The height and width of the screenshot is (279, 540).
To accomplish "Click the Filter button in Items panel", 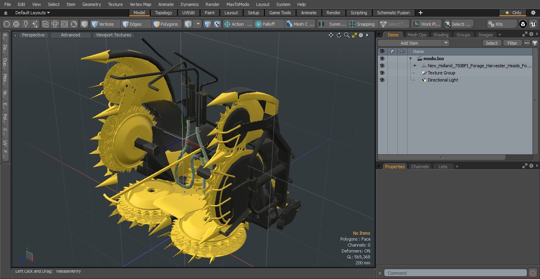I will (512, 43).
